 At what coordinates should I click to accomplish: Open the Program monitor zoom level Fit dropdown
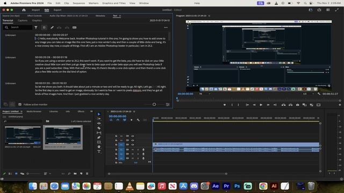204,94
